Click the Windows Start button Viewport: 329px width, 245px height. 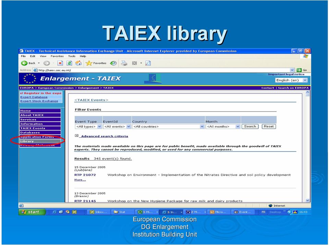point(32,212)
